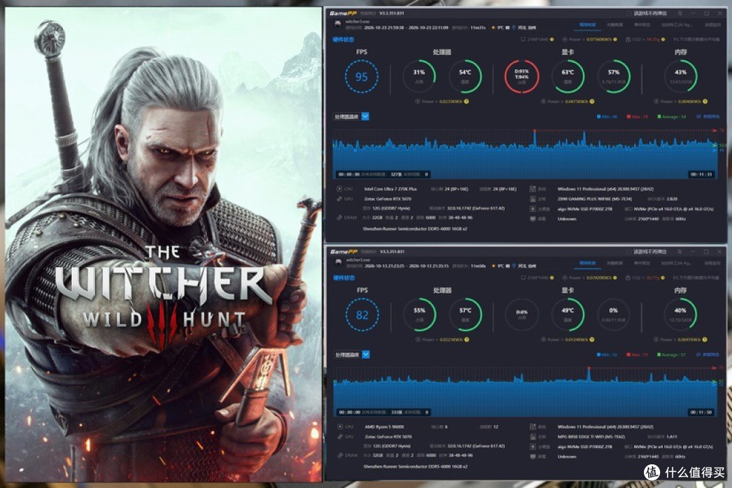732x488 pixels.
Task: Click the FPS gauge showing 95
Action: click(361, 77)
